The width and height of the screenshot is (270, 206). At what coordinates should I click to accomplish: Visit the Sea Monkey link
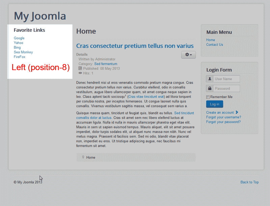[23, 52]
